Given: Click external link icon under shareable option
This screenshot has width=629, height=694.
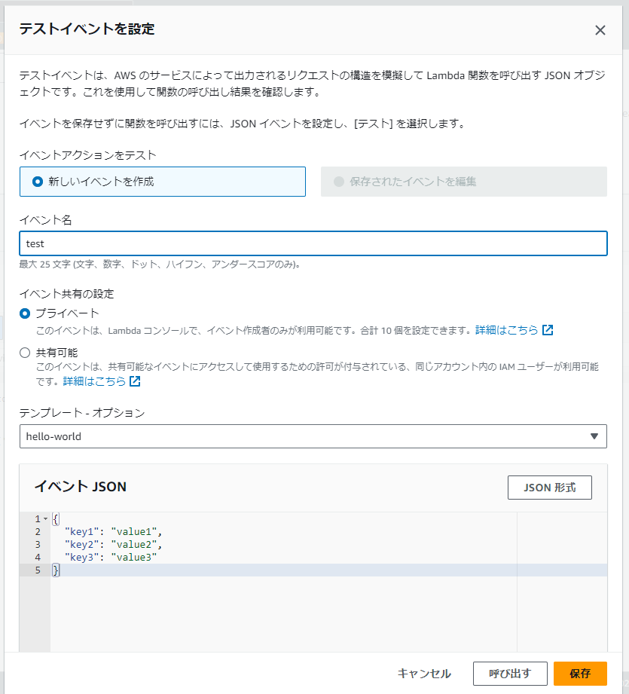Looking at the screenshot, I should tap(135, 381).
